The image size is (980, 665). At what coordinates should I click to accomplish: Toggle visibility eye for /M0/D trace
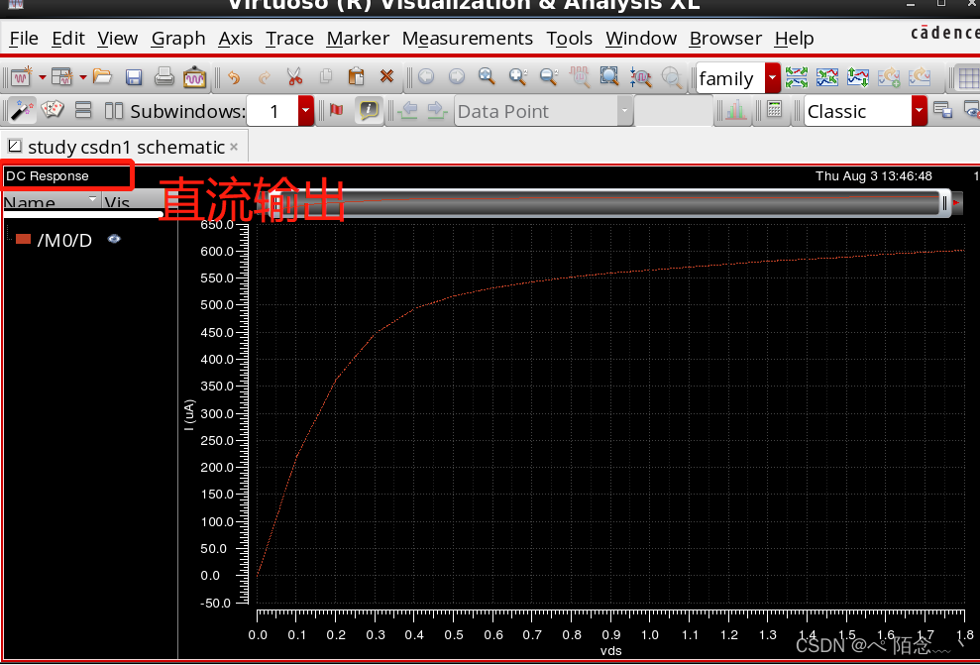tap(114, 239)
